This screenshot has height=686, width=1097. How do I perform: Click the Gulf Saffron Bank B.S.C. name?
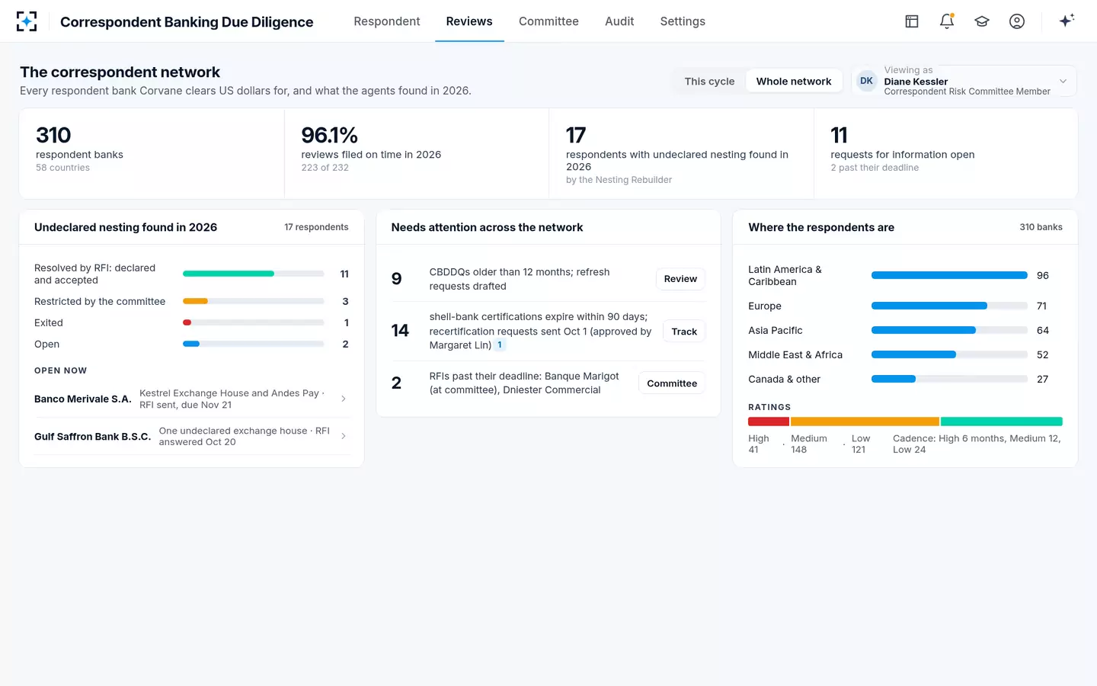point(92,437)
